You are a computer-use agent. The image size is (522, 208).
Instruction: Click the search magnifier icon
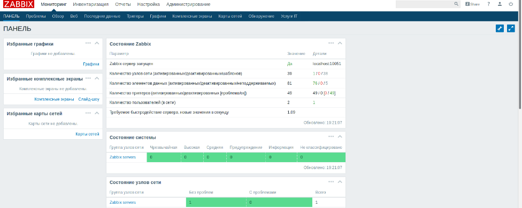tap(456, 4)
